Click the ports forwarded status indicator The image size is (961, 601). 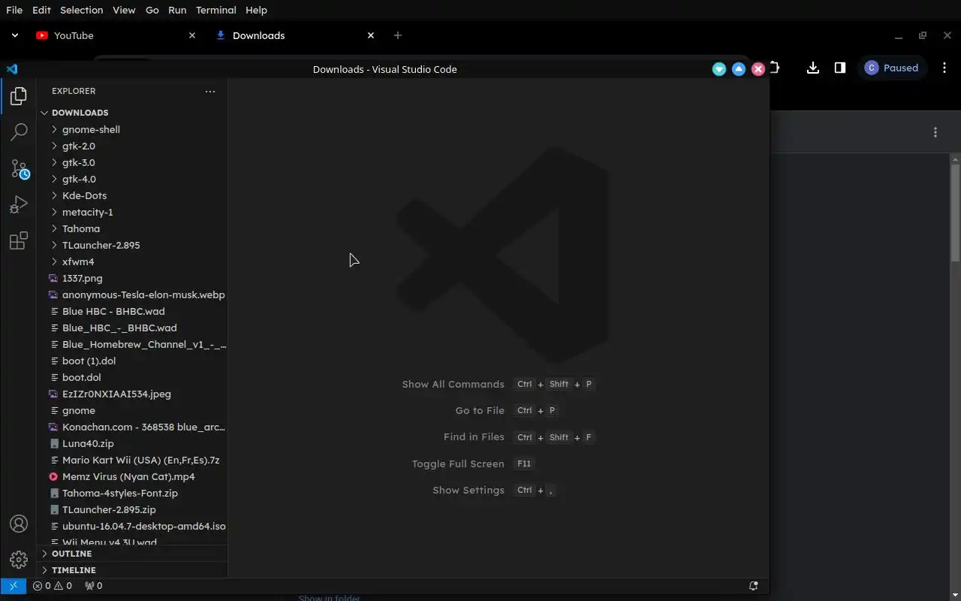(x=93, y=586)
